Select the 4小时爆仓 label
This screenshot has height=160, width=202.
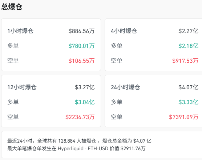(124, 31)
